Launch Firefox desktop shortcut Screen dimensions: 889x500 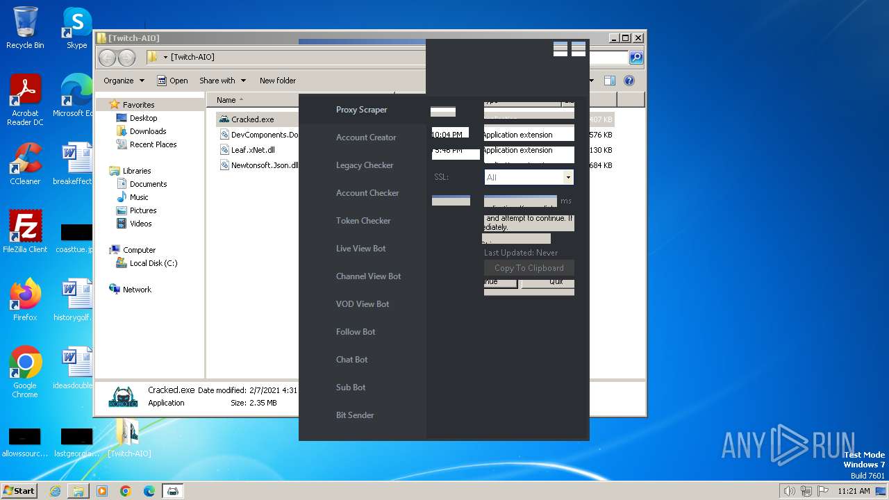(x=25, y=300)
